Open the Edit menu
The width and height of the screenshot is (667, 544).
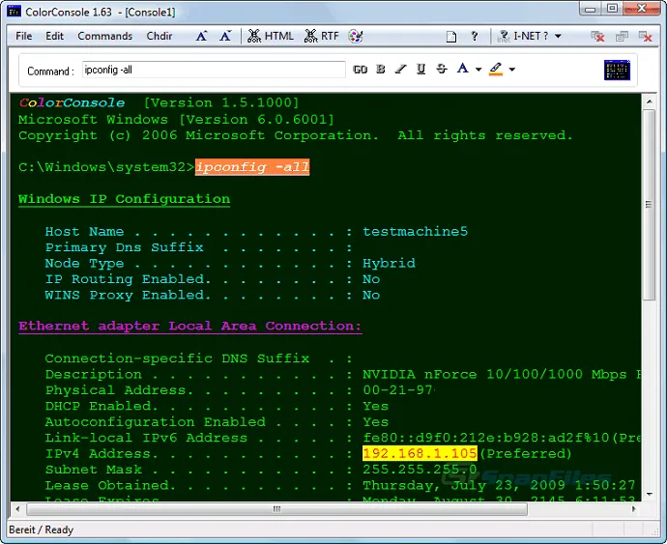(54, 36)
